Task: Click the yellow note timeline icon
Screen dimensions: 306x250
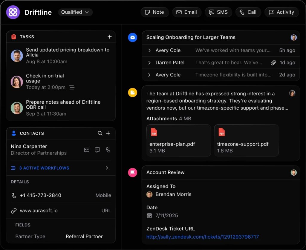Action: point(132,92)
